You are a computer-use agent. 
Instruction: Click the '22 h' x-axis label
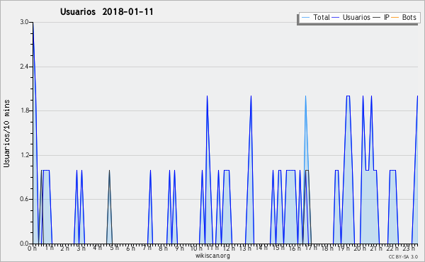(x=392, y=249)
